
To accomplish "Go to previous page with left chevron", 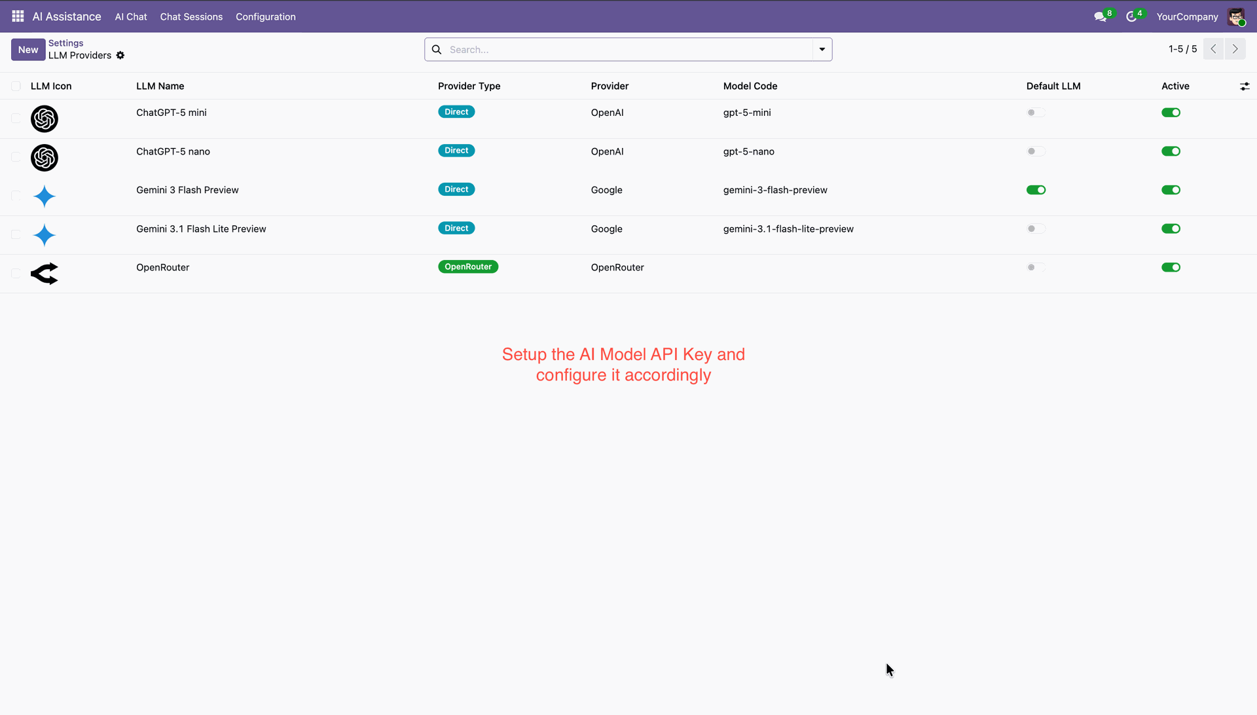I will tap(1213, 49).
